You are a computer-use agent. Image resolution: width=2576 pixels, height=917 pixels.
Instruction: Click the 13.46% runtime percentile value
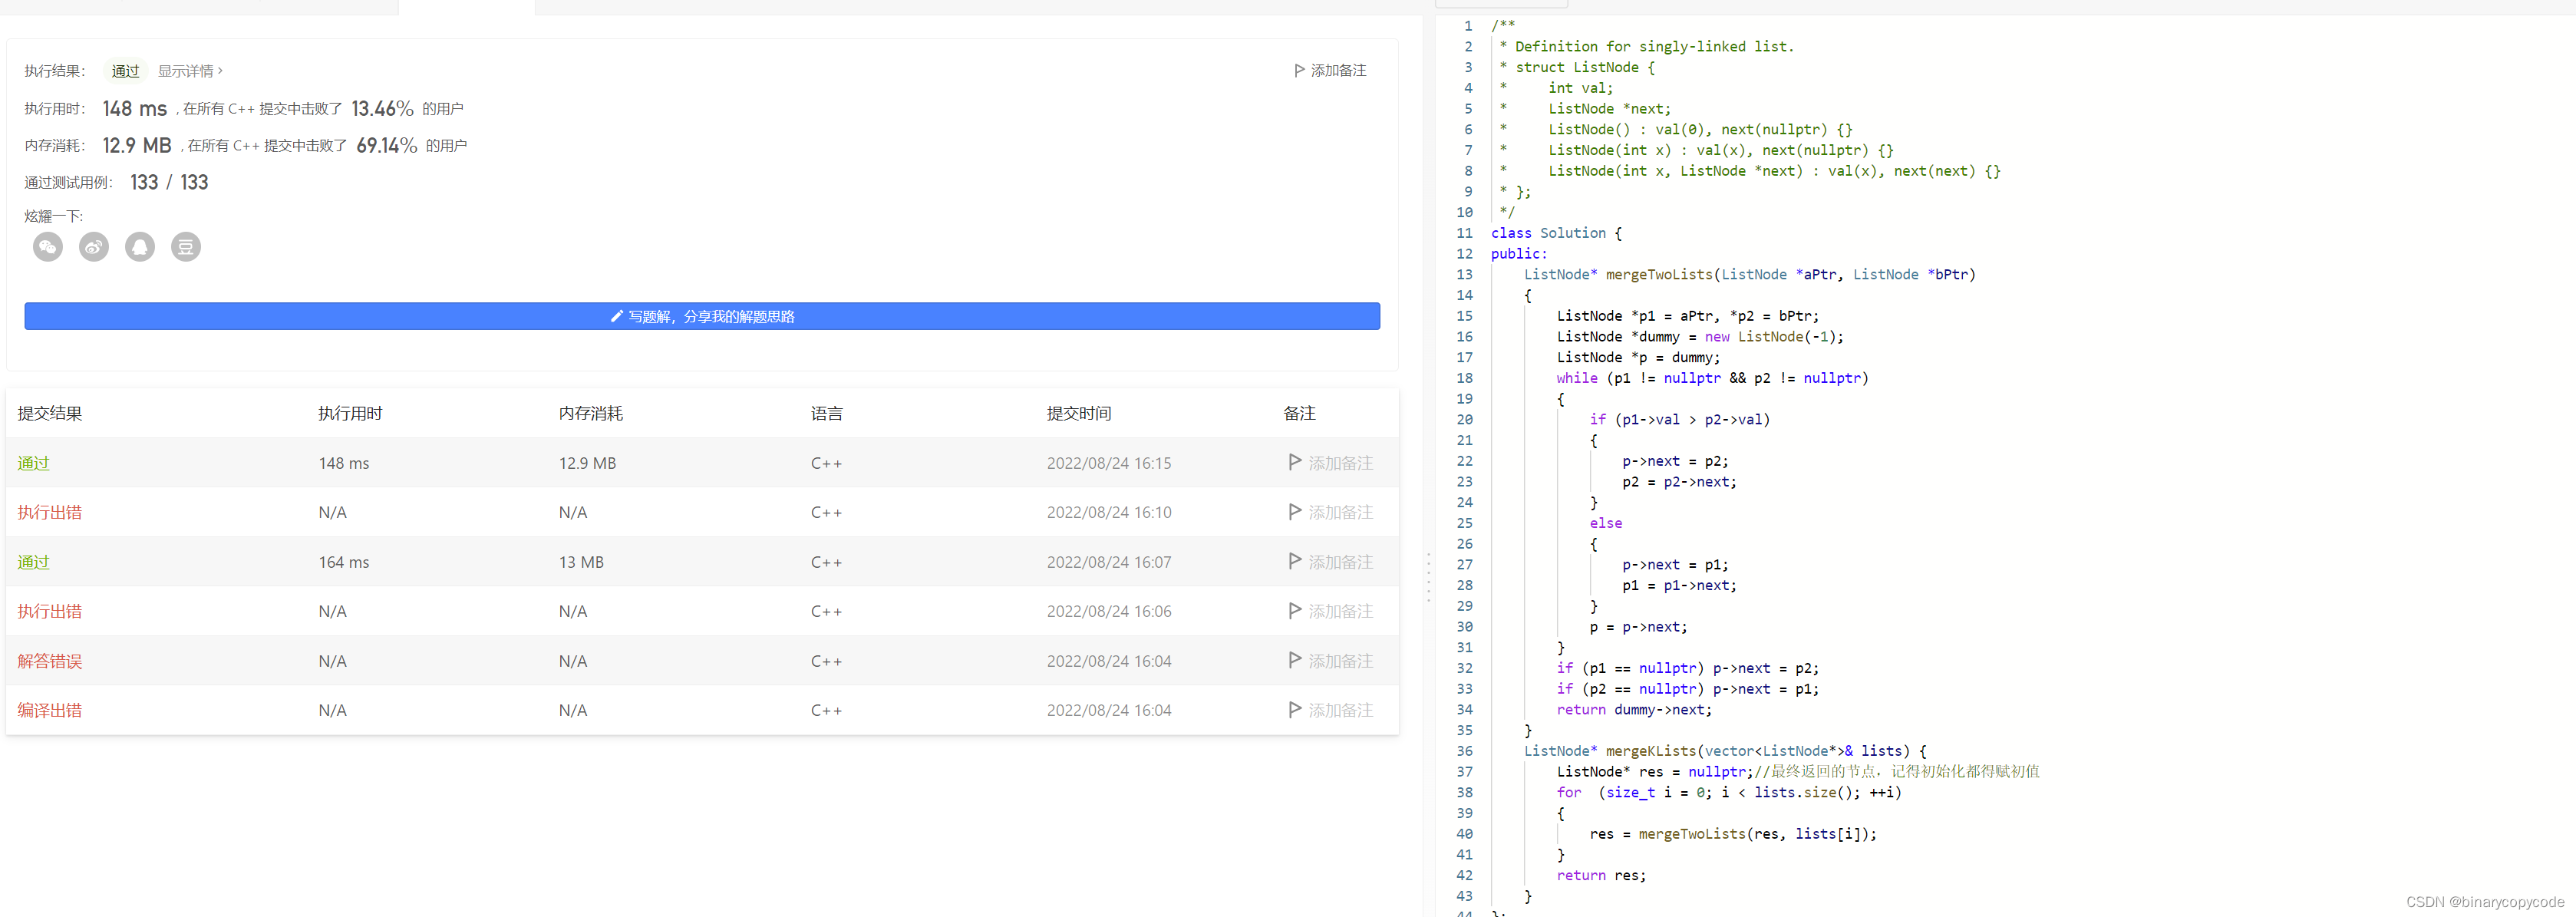tap(382, 108)
